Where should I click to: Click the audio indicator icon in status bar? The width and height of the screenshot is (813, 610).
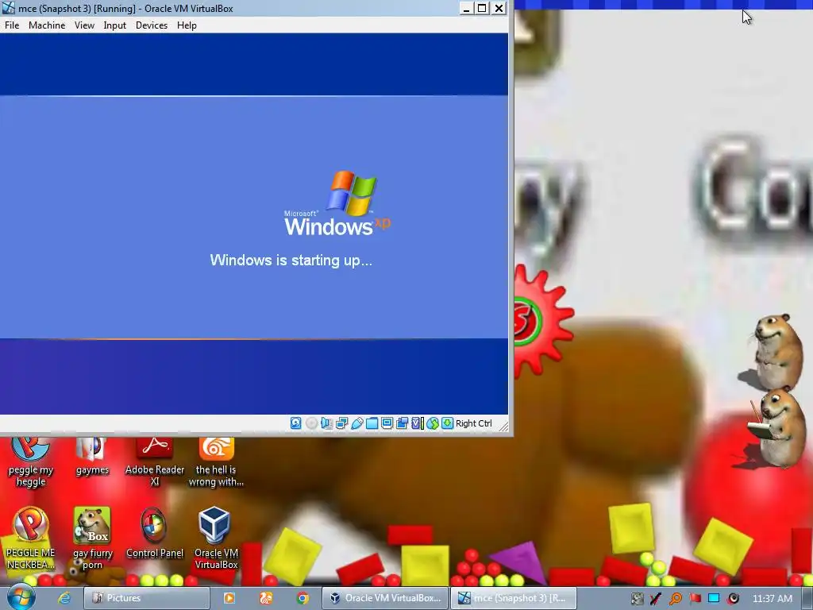(326, 423)
